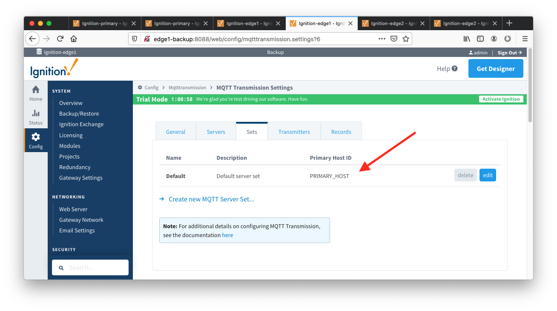Switch to first Ignition-primary browser tab

click(x=105, y=23)
